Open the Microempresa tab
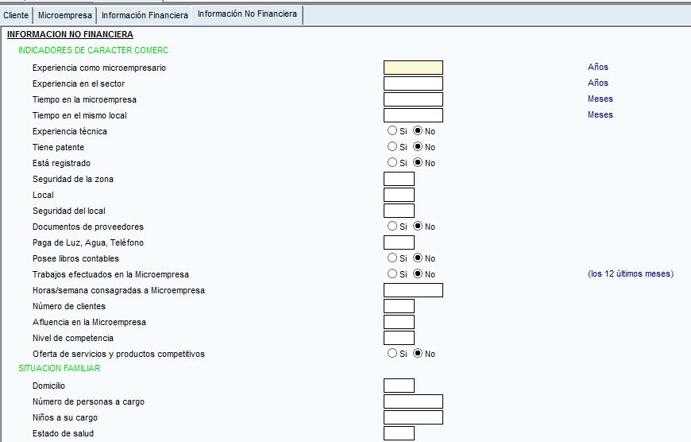Image resolution: width=691 pixels, height=442 pixels. tap(65, 15)
